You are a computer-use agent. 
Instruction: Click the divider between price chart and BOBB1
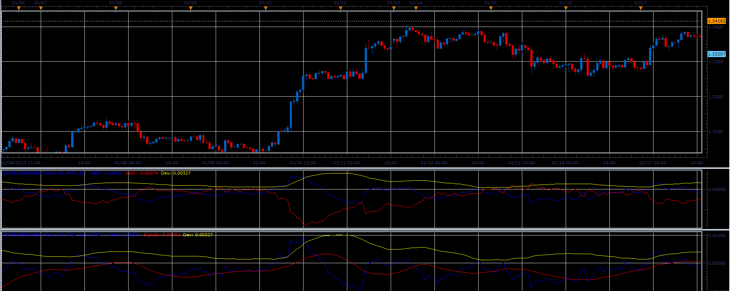coord(365,168)
